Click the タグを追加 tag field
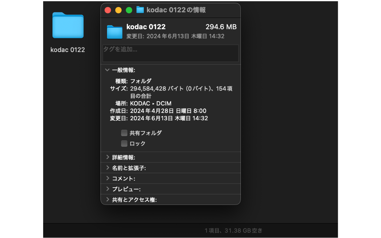The image size is (381, 238). point(170,53)
